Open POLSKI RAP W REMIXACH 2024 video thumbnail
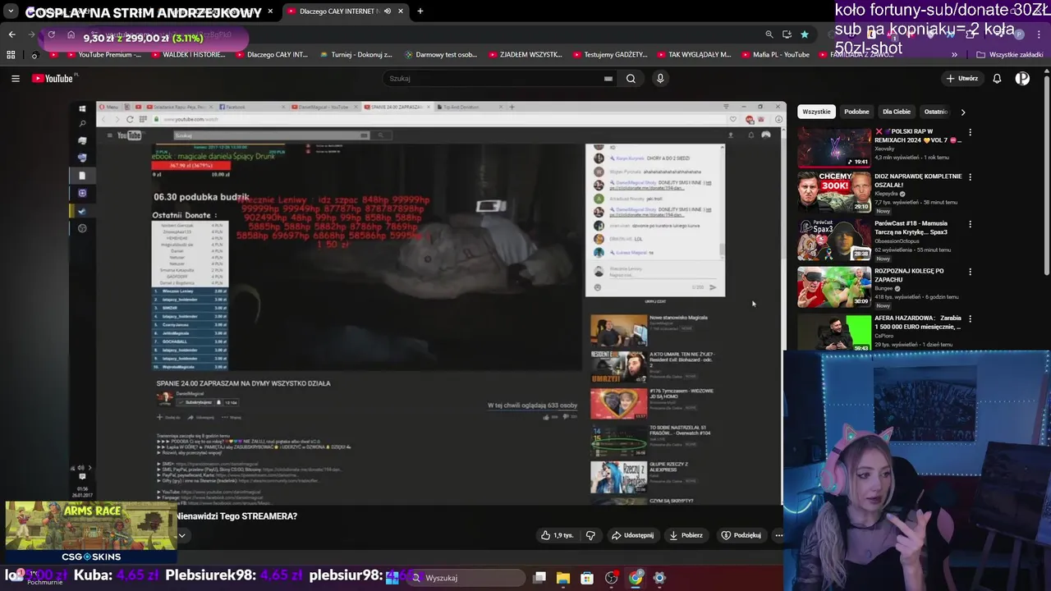1051x591 pixels. click(x=834, y=147)
